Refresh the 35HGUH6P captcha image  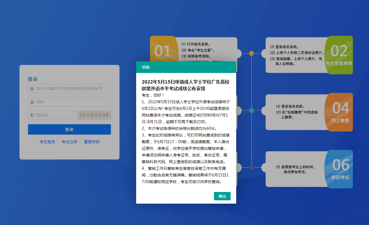tap(94, 115)
